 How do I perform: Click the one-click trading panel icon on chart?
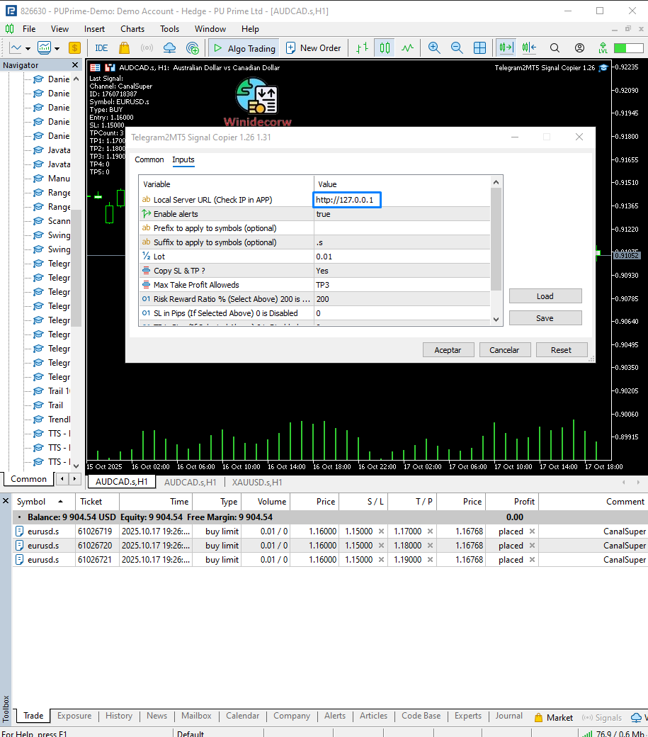click(x=96, y=68)
